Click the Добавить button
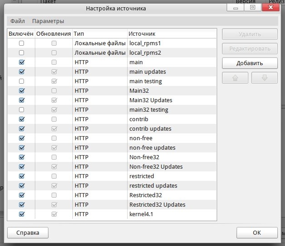Screen dimensions: 285x246 [249, 63]
